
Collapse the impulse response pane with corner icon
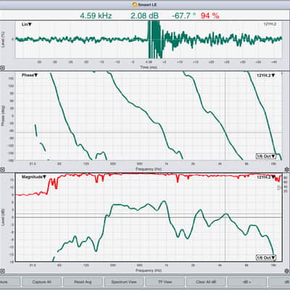point(2,68)
